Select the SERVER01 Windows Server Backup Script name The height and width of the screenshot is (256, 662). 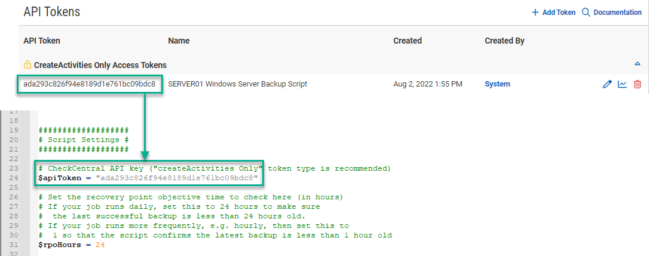tap(238, 84)
